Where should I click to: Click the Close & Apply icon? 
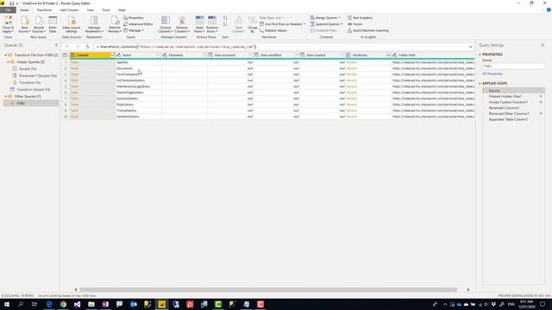[8, 21]
